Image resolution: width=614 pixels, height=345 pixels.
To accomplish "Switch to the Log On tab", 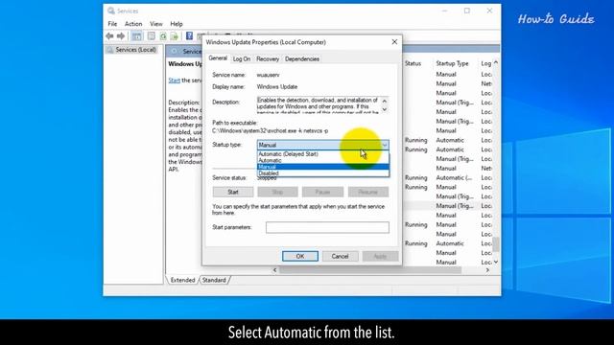I will click(242, 59).
